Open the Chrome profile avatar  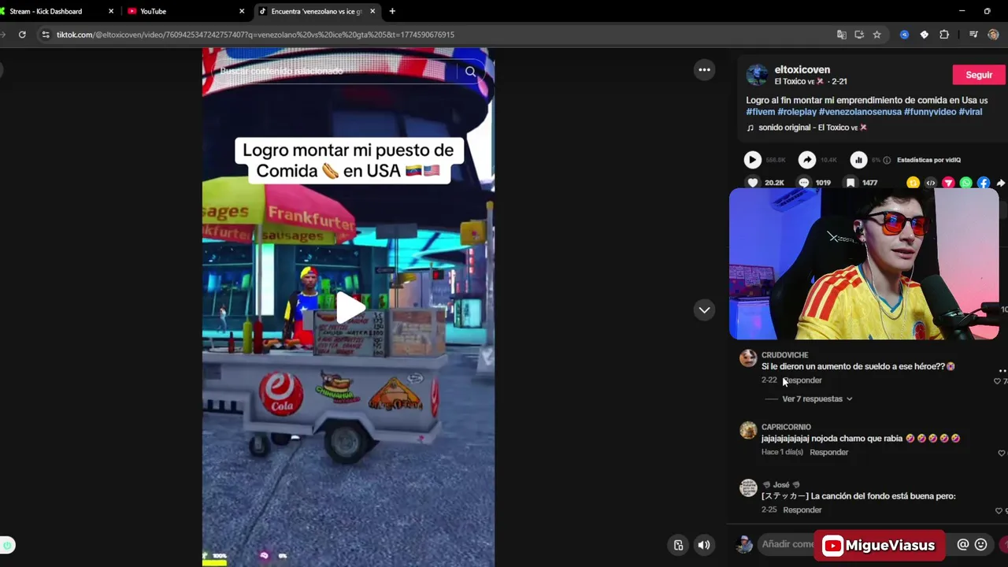point(993,35)
